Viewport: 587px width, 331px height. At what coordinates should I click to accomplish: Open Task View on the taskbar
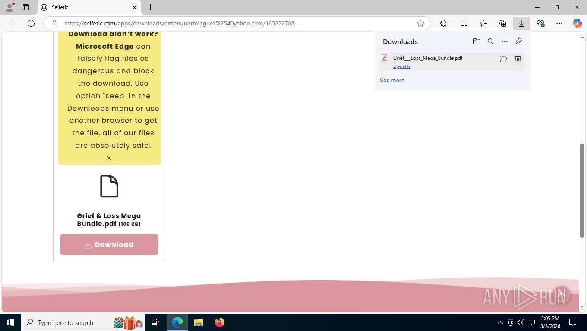point(155,322)
